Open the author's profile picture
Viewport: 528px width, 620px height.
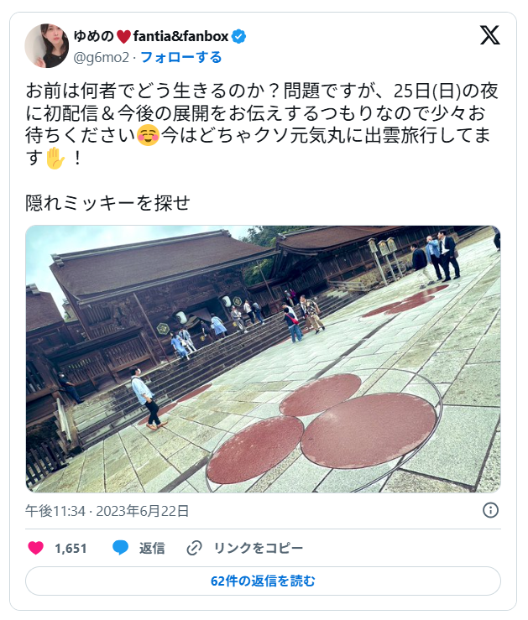pyautogui.click(x=47, y=46)
